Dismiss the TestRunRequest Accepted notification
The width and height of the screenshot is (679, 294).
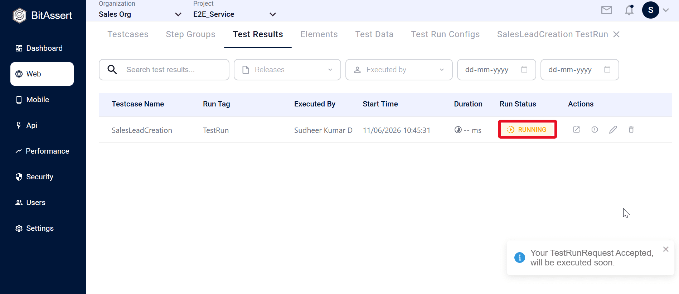666,249
